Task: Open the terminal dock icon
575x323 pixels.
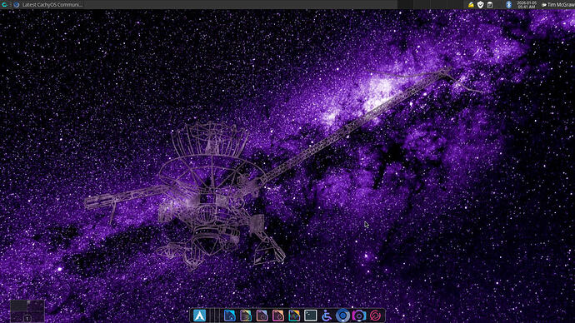Action: tap(310, 316)
